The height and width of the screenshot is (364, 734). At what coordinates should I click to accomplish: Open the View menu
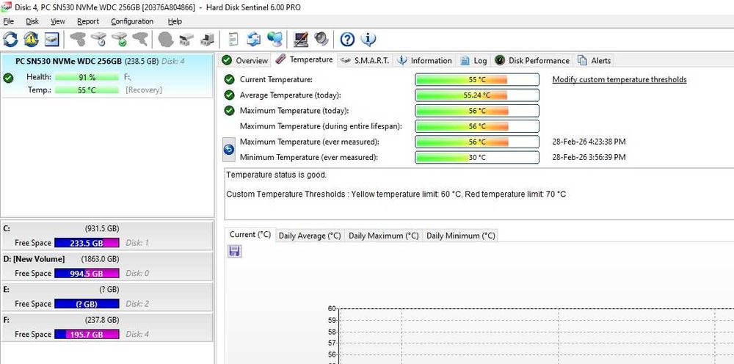click(x=57, y=21)
